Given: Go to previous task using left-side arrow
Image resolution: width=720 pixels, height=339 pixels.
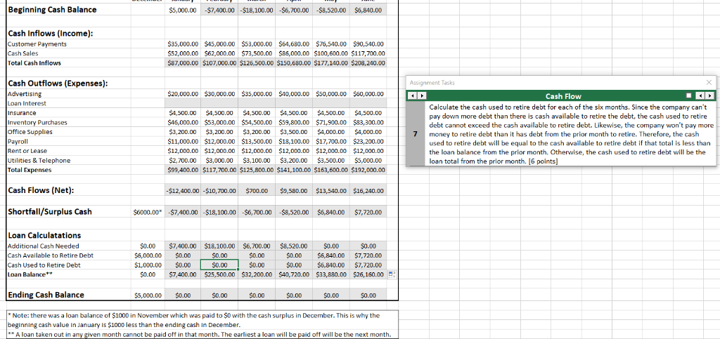Looking at the screenshot, I should pos(412,96).
